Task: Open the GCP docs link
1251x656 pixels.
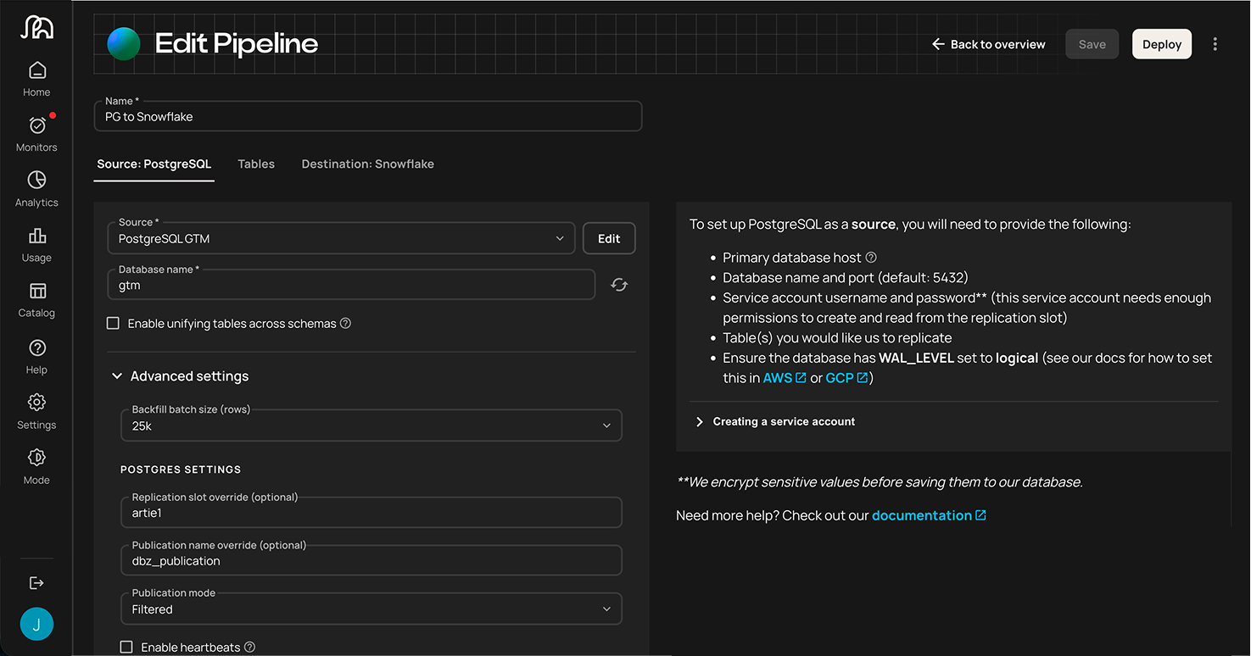Action: [x=846, y=378]
